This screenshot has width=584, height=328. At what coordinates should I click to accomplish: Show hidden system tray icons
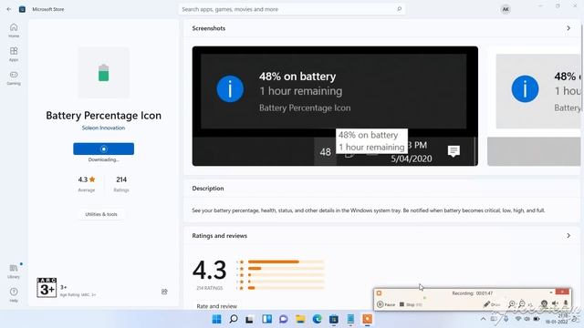click(x=483, y=319)
